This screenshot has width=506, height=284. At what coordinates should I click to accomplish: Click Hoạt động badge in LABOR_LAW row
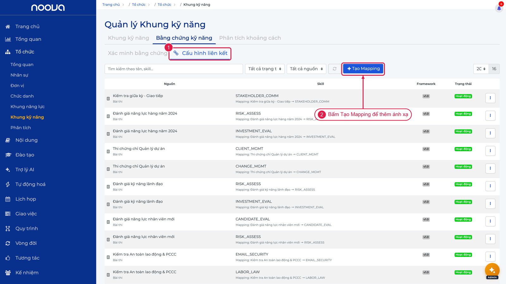pyautogui.click(x=463, y=272)
